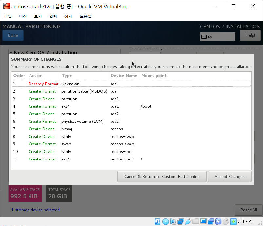Click the USB devices status icon
Screen dimensions: 263x226
coord(188,222)
